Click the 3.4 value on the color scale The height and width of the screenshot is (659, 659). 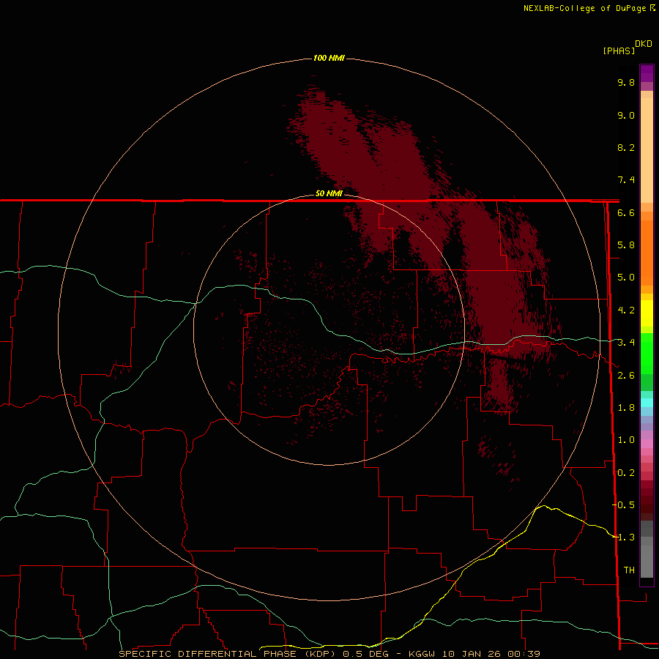point(626,343)
